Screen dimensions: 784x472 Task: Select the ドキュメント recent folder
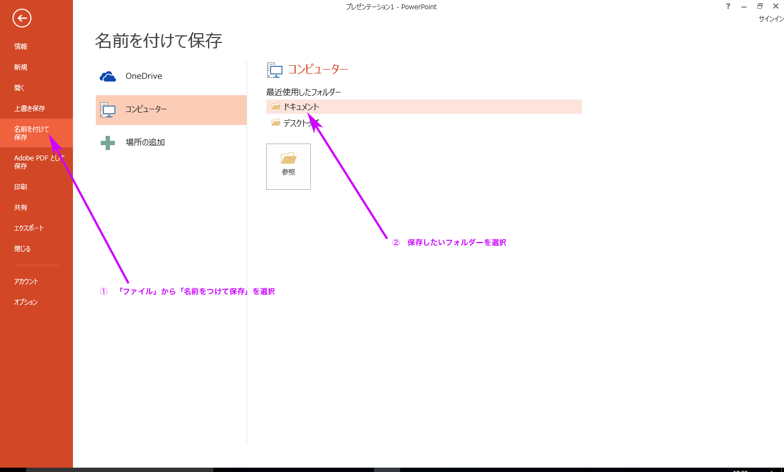click(x=424, y=107)
